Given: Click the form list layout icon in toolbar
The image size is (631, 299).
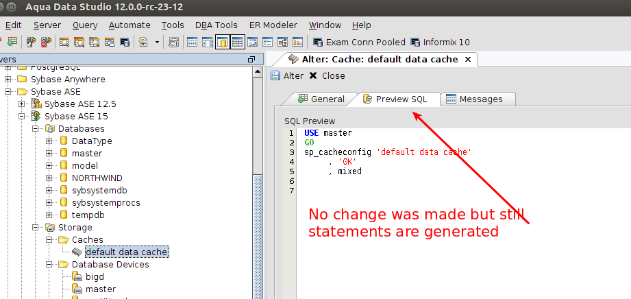Looking at the screenshot, I should [x=268, y=42].
